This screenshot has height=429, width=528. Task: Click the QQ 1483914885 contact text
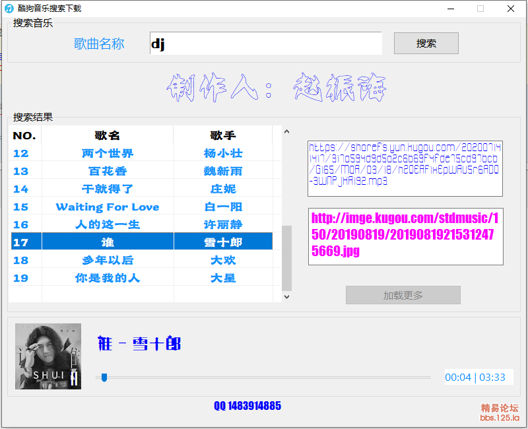[x=247, y=406]
